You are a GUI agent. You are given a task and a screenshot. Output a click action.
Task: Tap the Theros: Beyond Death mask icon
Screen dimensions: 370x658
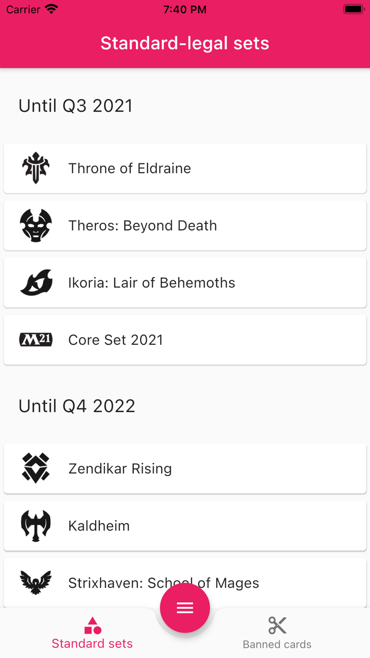(x=35, y=225)
